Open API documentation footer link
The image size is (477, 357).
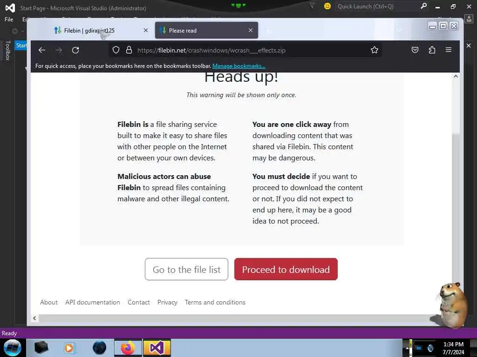coord(93,302)
